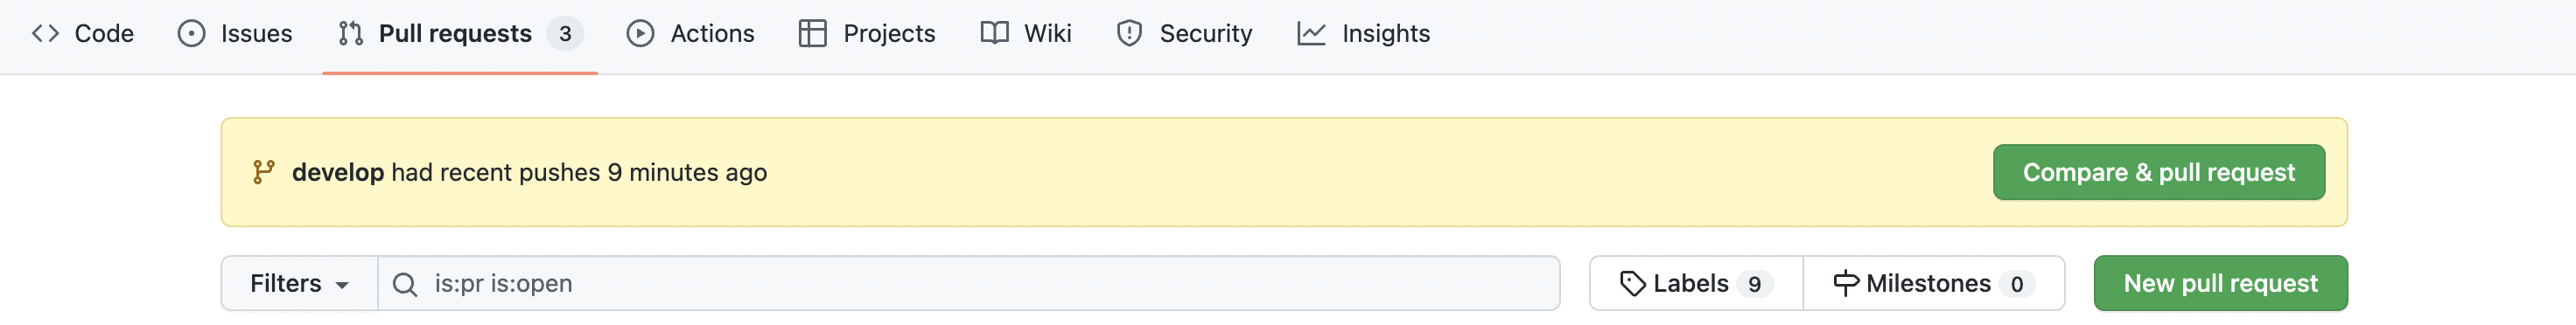This screenshot has width=2576, height=325.
Task: Click the Insights graph icon
Action: [1311, 34]
